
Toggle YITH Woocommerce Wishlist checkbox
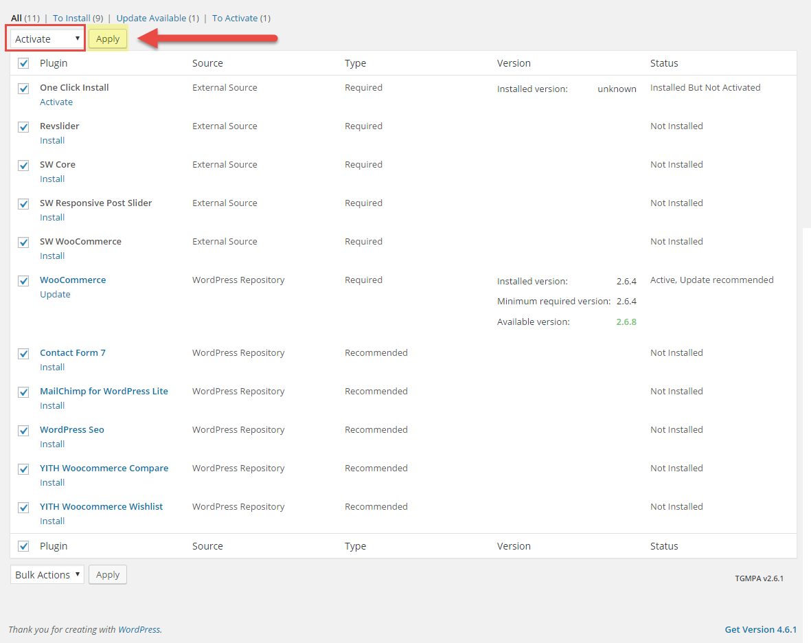[23, 508]
